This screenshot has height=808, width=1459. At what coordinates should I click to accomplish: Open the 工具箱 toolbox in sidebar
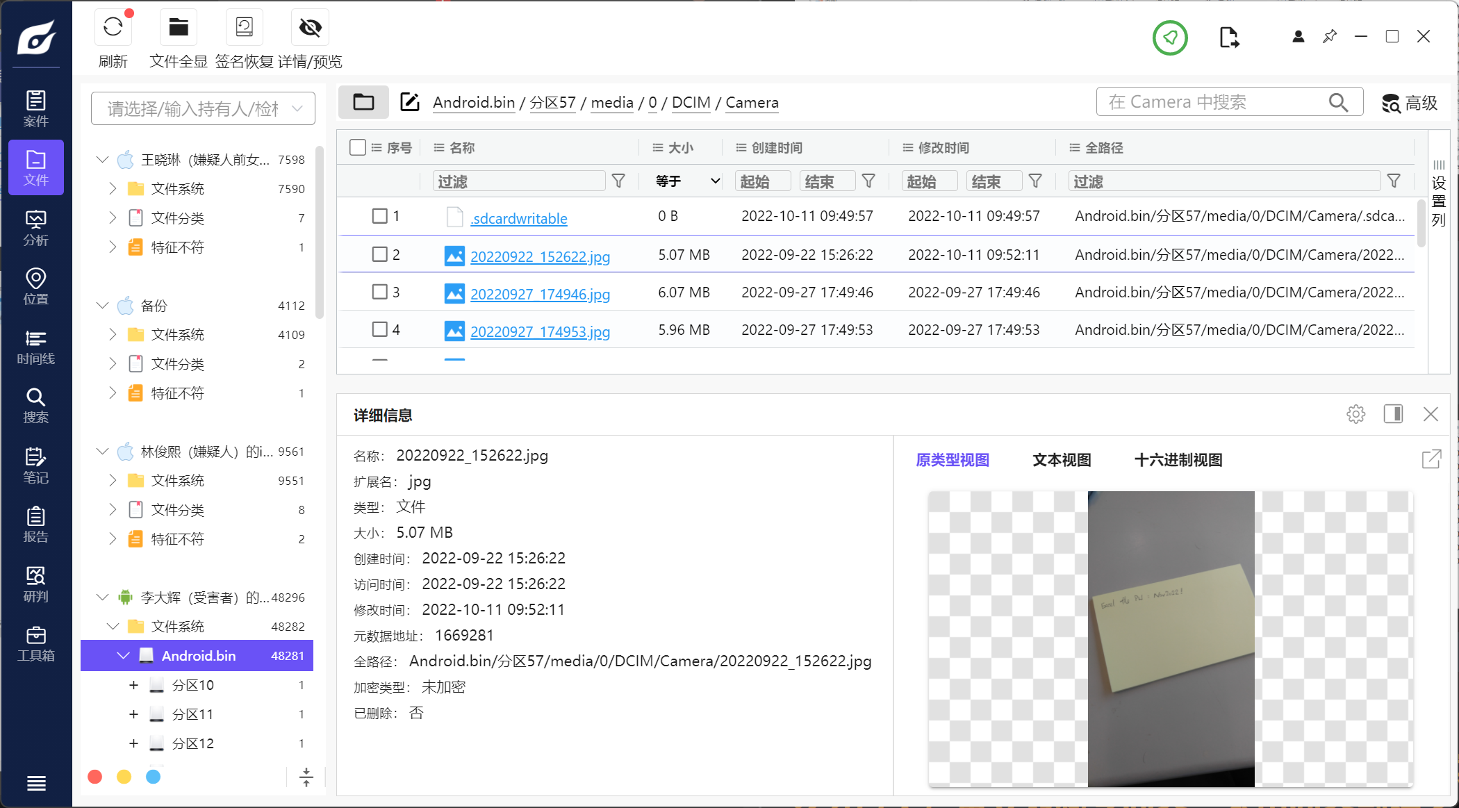[35, 644]
